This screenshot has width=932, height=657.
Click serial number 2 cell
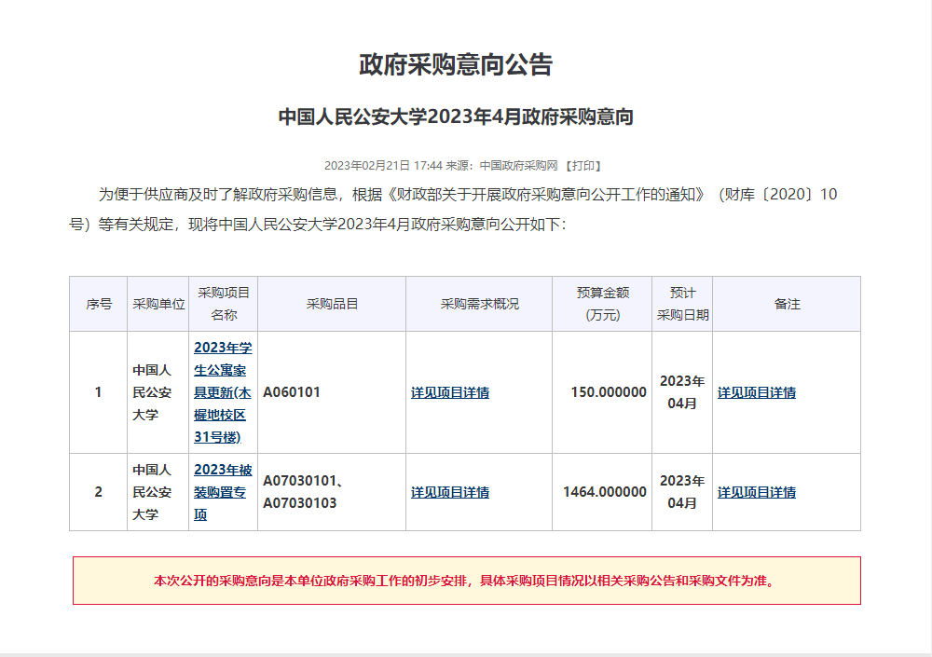pos(99,492)
